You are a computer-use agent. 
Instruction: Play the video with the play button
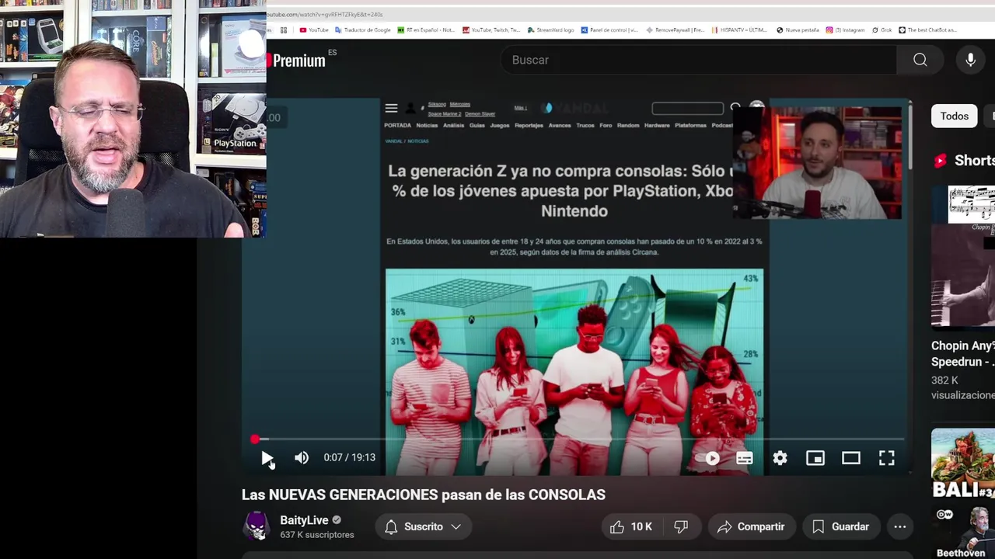(x=267, y=458)
